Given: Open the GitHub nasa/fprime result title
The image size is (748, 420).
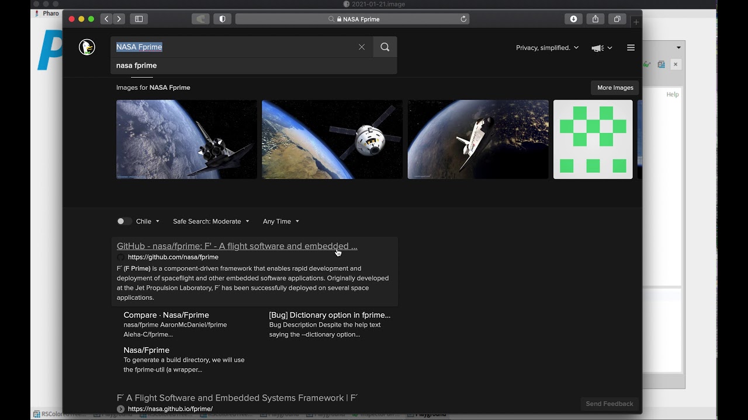Looking at the screenshot, I should [237, 246].
